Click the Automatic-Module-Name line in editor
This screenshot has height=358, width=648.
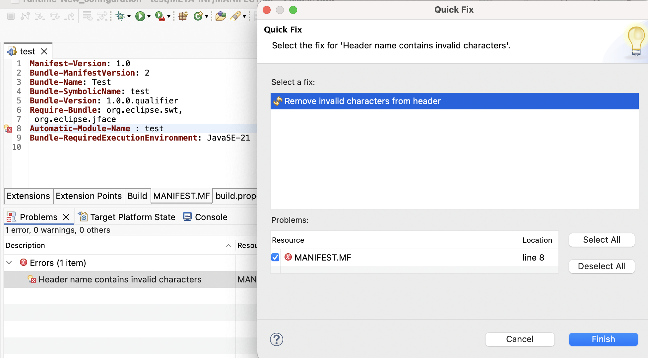(97, 129)
